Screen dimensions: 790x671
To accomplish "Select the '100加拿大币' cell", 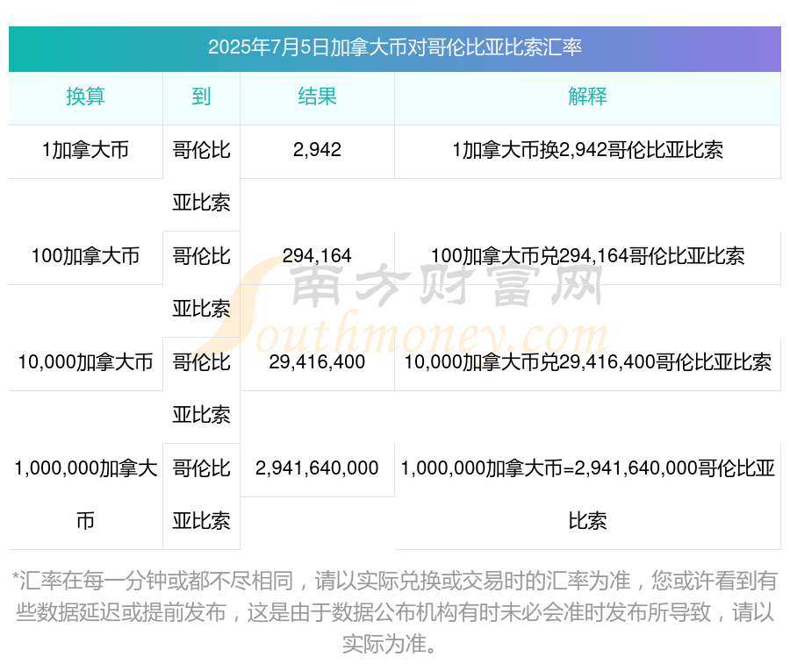I will [x=85, y=256].
